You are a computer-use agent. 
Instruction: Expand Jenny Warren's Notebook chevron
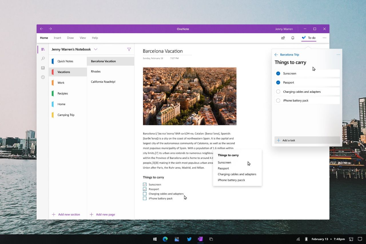96,49
